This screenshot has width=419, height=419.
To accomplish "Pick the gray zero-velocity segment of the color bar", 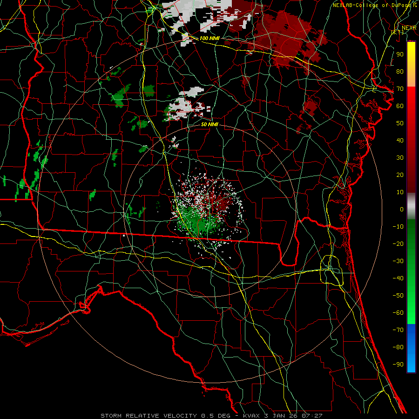I will pyautogui.click(x=411, y=206).
